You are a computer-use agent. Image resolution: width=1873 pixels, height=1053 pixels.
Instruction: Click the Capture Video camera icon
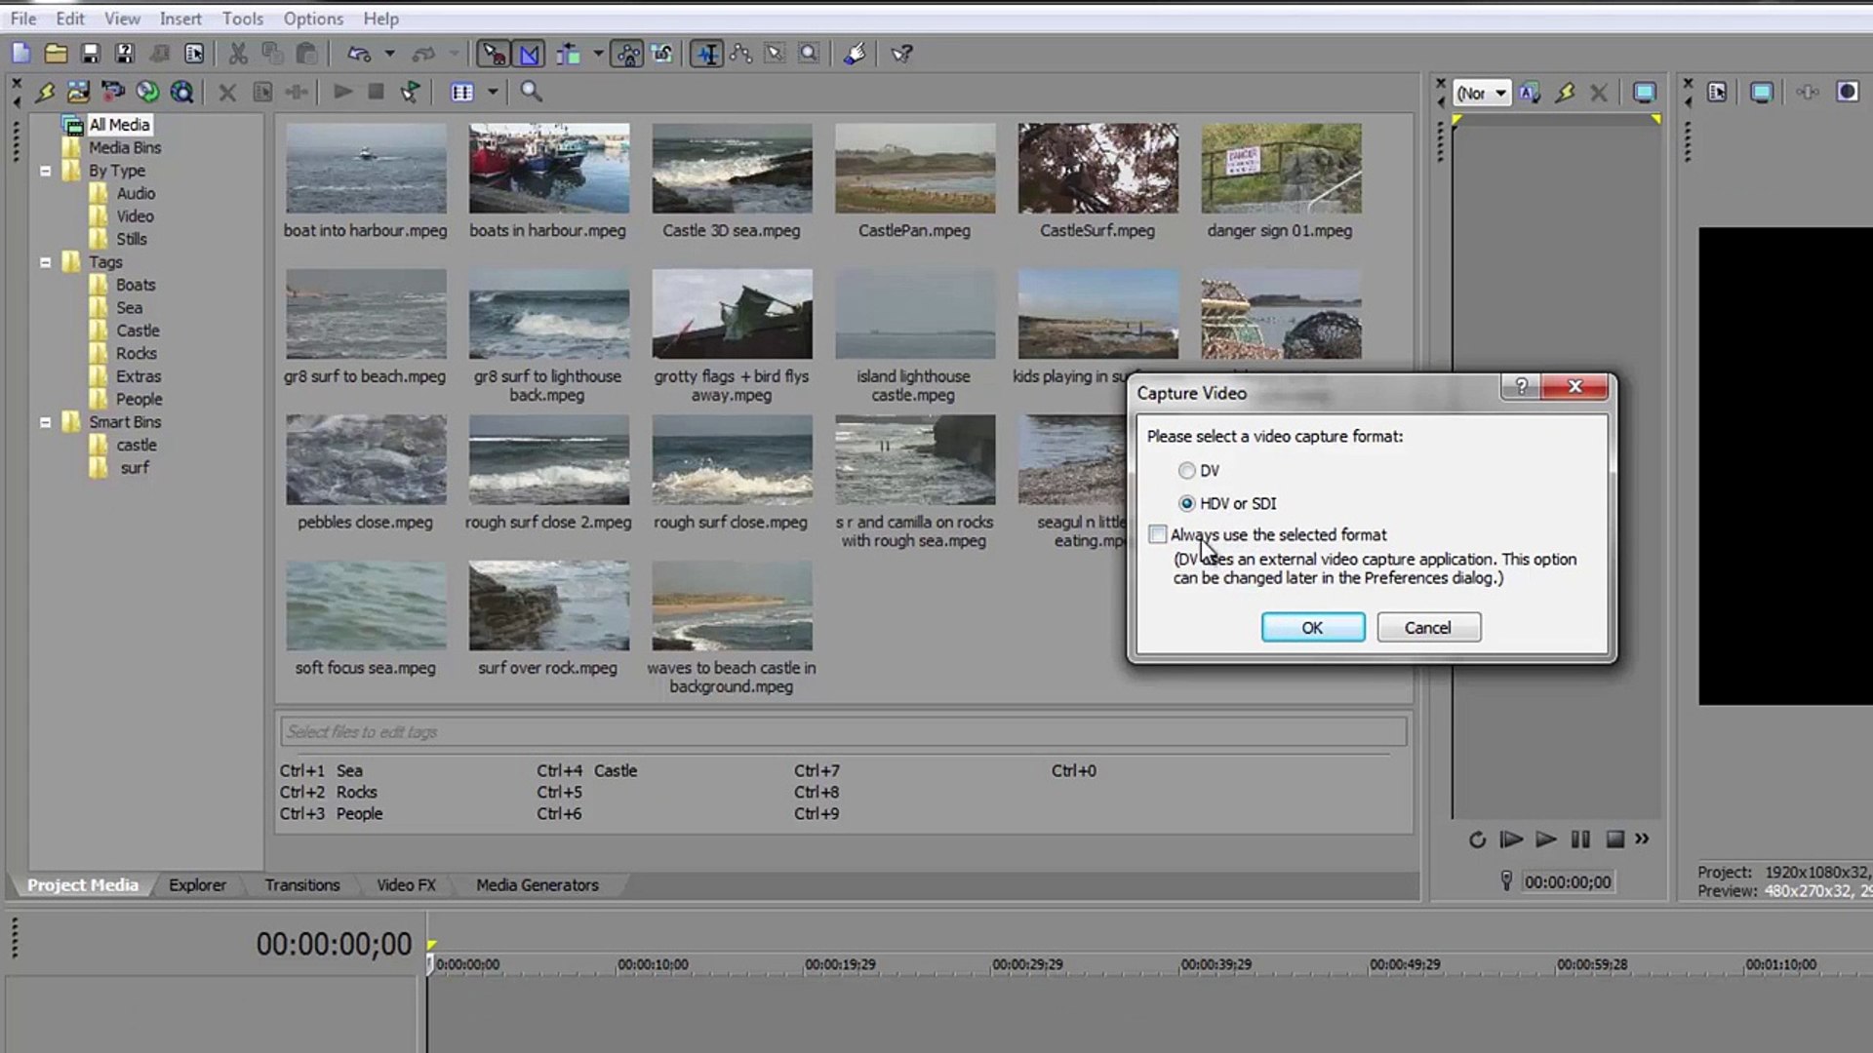(114, 92)
